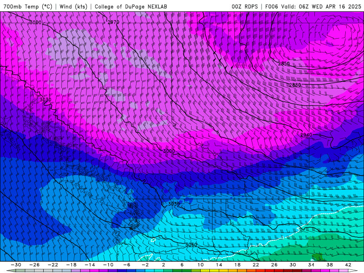Select the 3000 height contour label
This screenshot has width=364, height=273.
click(169, 151)
